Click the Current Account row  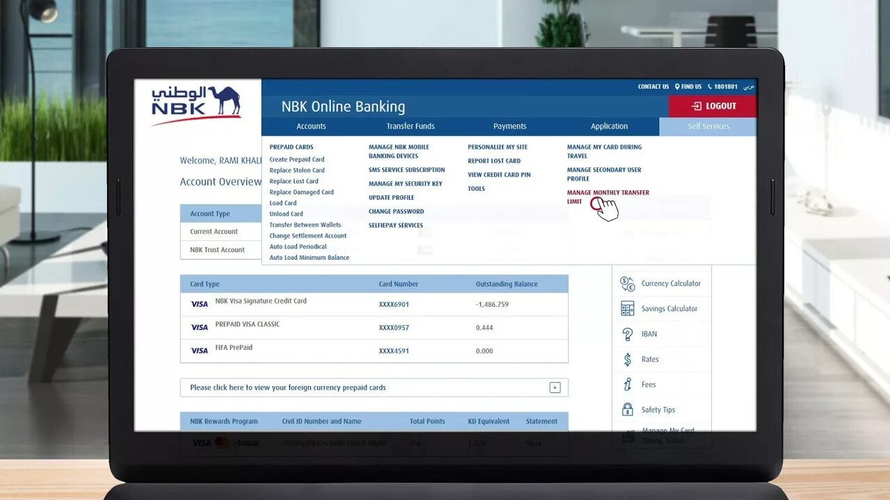pyautogui.click(x=221, y=232)
